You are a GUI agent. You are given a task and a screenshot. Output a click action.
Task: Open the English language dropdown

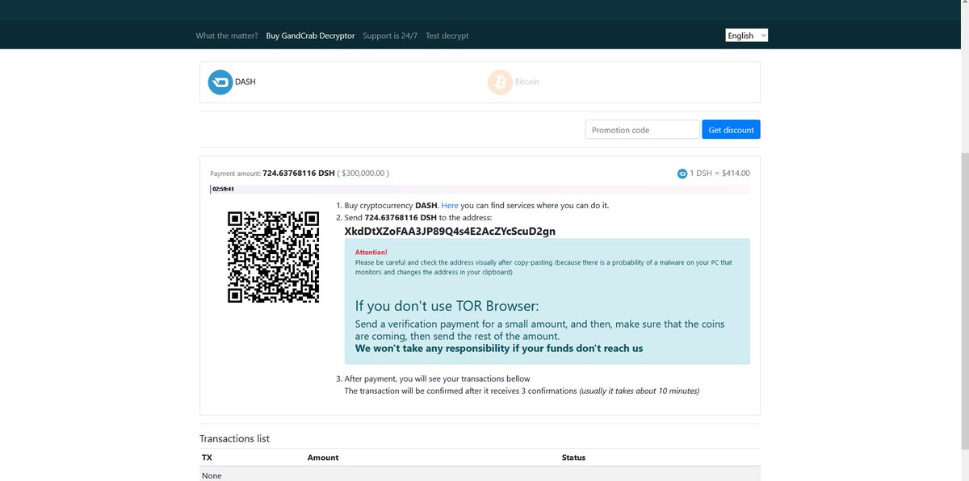(747, 36)
